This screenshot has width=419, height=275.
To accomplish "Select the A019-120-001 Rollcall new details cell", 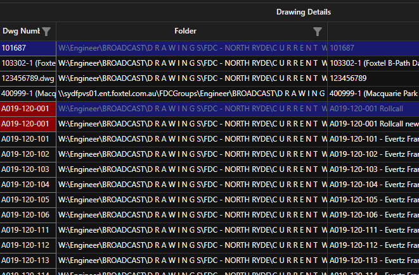I will 373,123.
